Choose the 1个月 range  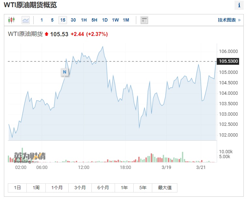point(57,188)
